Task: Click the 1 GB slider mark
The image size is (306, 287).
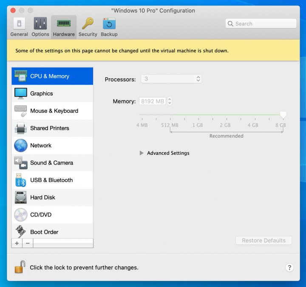Action: coord(198,125)
